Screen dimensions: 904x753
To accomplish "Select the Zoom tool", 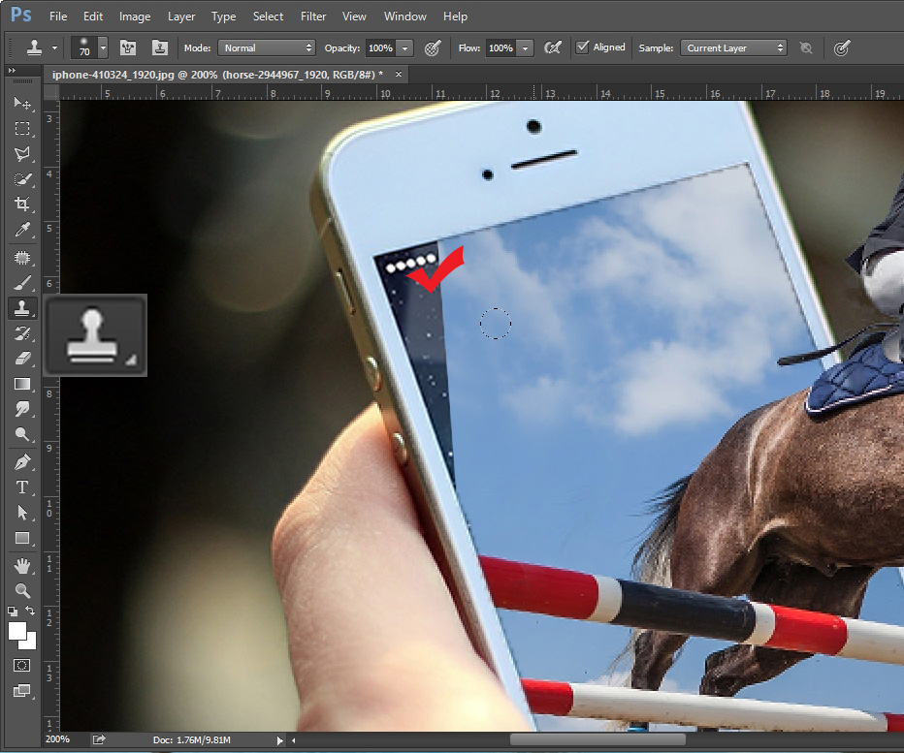I will click(23, 589).
